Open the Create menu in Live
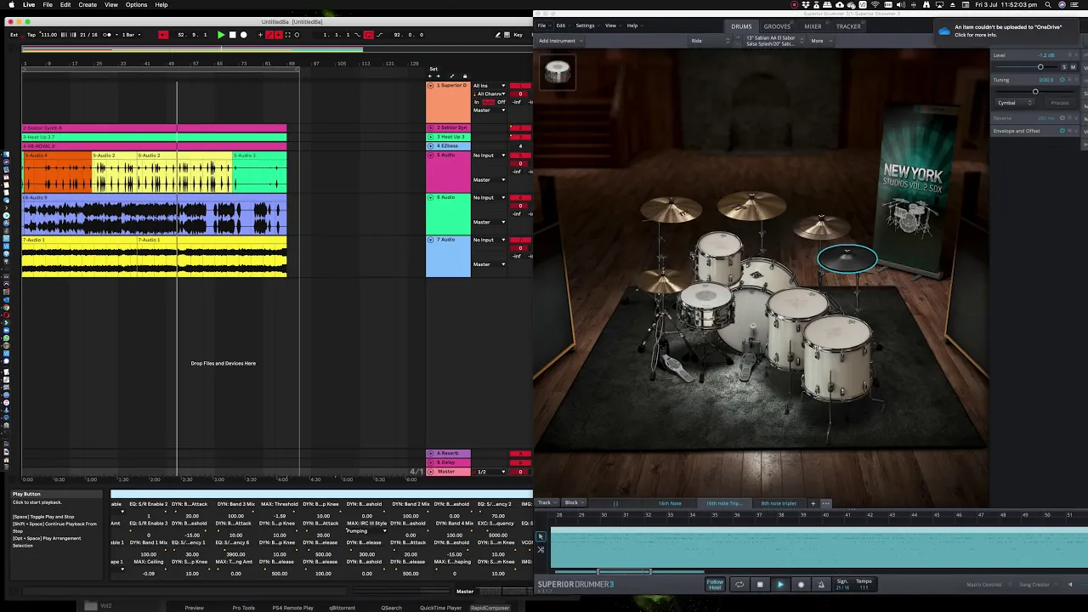The width and height of the screenshot is (1088, 612). pos(88,5)
